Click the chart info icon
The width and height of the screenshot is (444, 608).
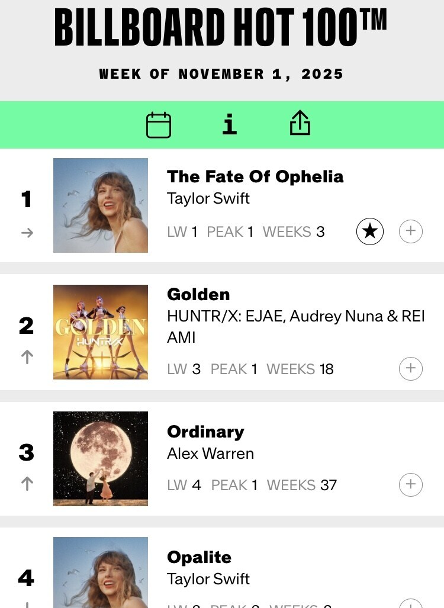[x=230, y=124]
